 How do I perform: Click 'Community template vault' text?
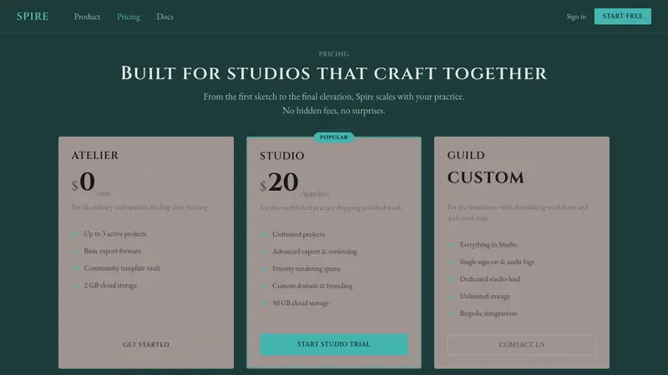coord(122,267)
